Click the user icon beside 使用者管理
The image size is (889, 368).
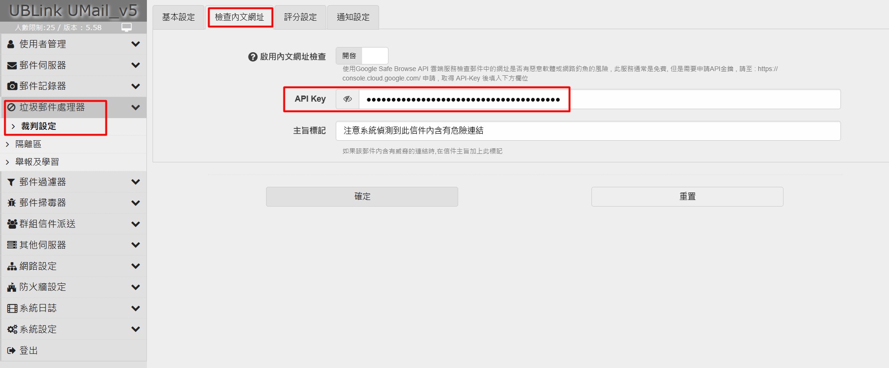(11, 44)
